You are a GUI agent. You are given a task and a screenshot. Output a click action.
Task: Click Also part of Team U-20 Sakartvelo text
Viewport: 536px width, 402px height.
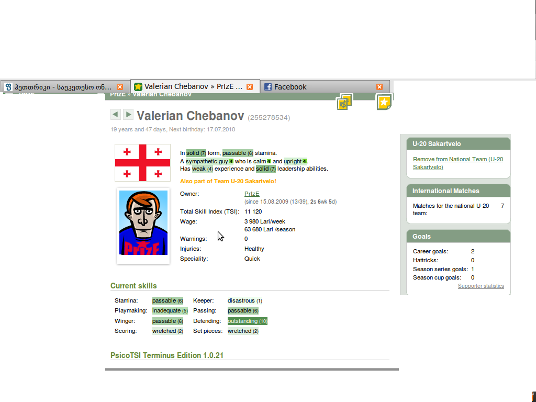[x=228, y=181]
